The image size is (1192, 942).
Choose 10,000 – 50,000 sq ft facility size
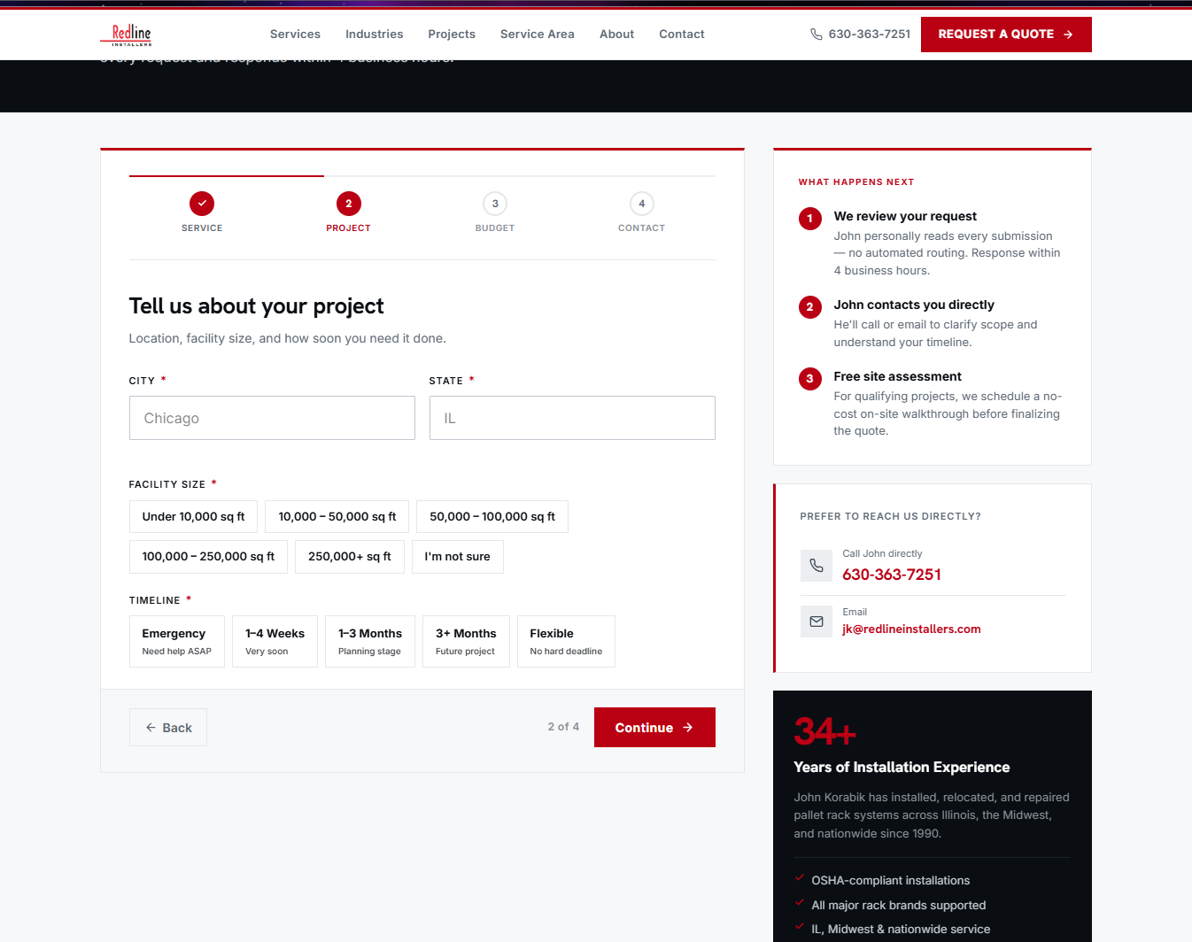[337, 517]
